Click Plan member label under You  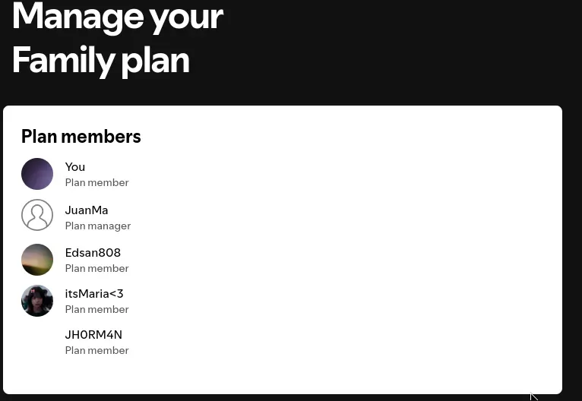(97, 182)
